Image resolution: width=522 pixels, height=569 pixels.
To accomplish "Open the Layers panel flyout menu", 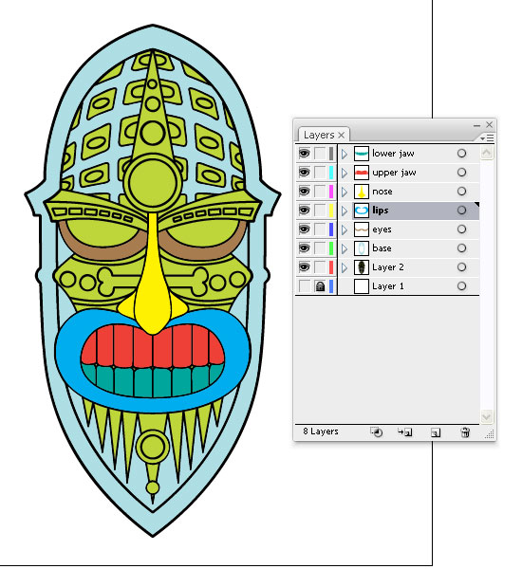I will 487,138.
